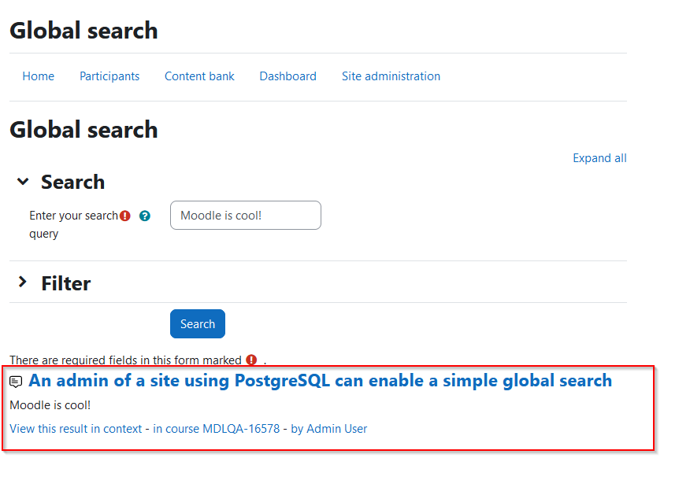Open help icon for search query

(145, 216)
